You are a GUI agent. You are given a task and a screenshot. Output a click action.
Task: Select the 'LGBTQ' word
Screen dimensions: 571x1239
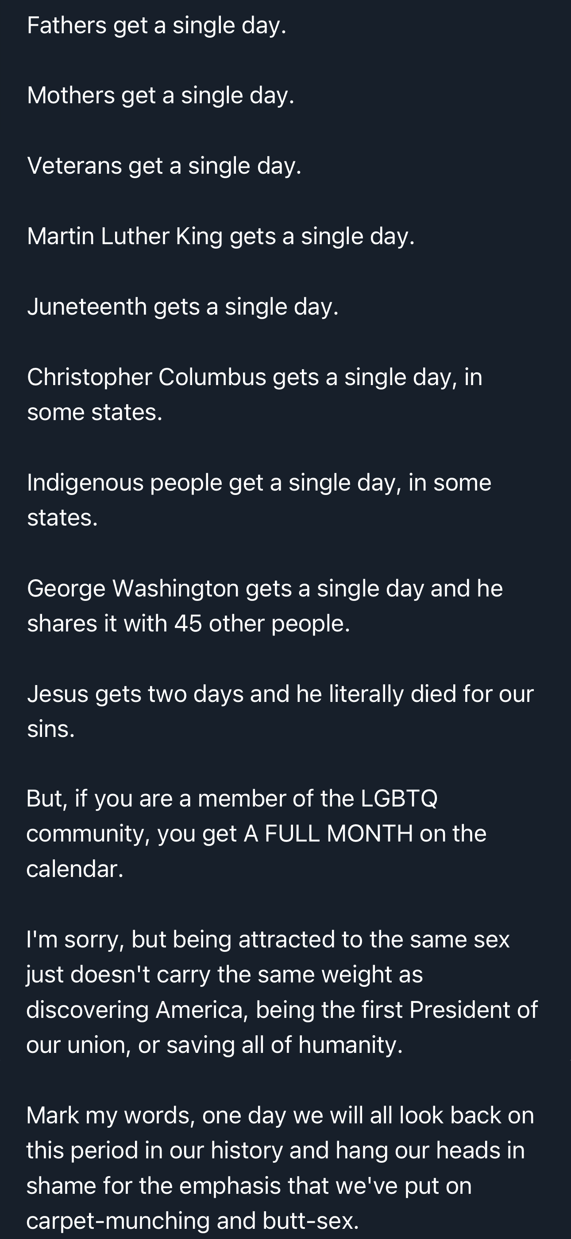399,799
